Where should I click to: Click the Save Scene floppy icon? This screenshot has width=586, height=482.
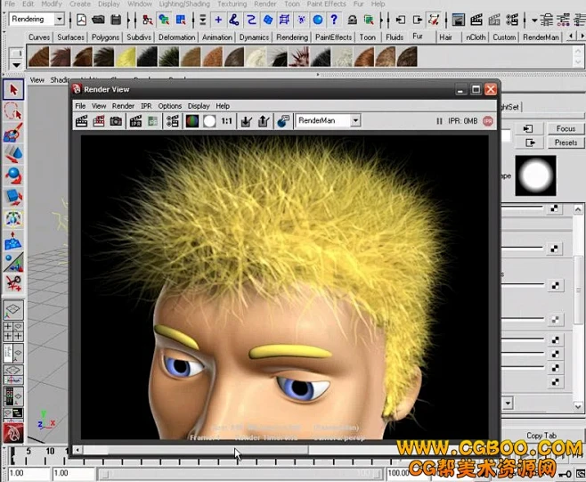click(x=116, y=19)
